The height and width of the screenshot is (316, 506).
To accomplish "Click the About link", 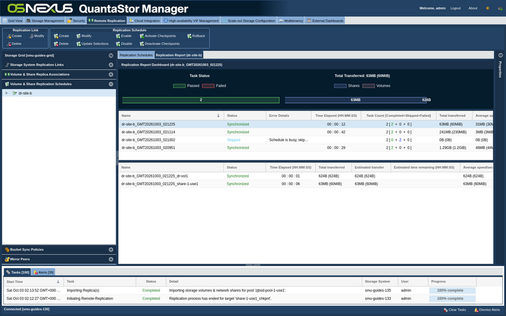I will tap(472, 8).
